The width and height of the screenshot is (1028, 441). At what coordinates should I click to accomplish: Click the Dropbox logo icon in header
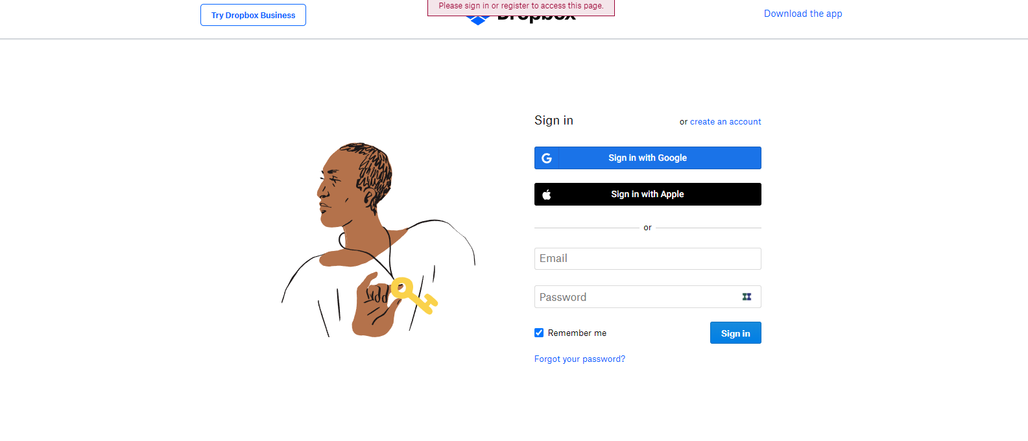coord(477,21)
